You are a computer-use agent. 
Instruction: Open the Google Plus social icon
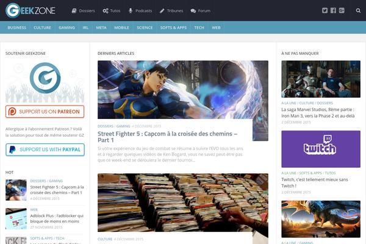coord(342,10)
